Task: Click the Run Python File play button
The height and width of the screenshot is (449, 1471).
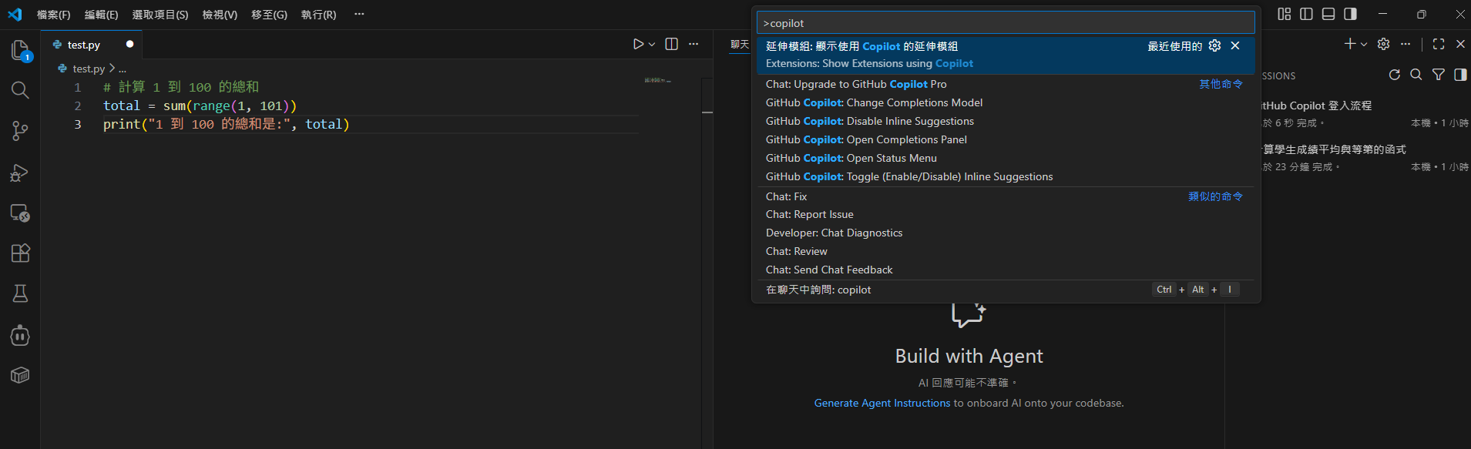Action: point(638,45)
